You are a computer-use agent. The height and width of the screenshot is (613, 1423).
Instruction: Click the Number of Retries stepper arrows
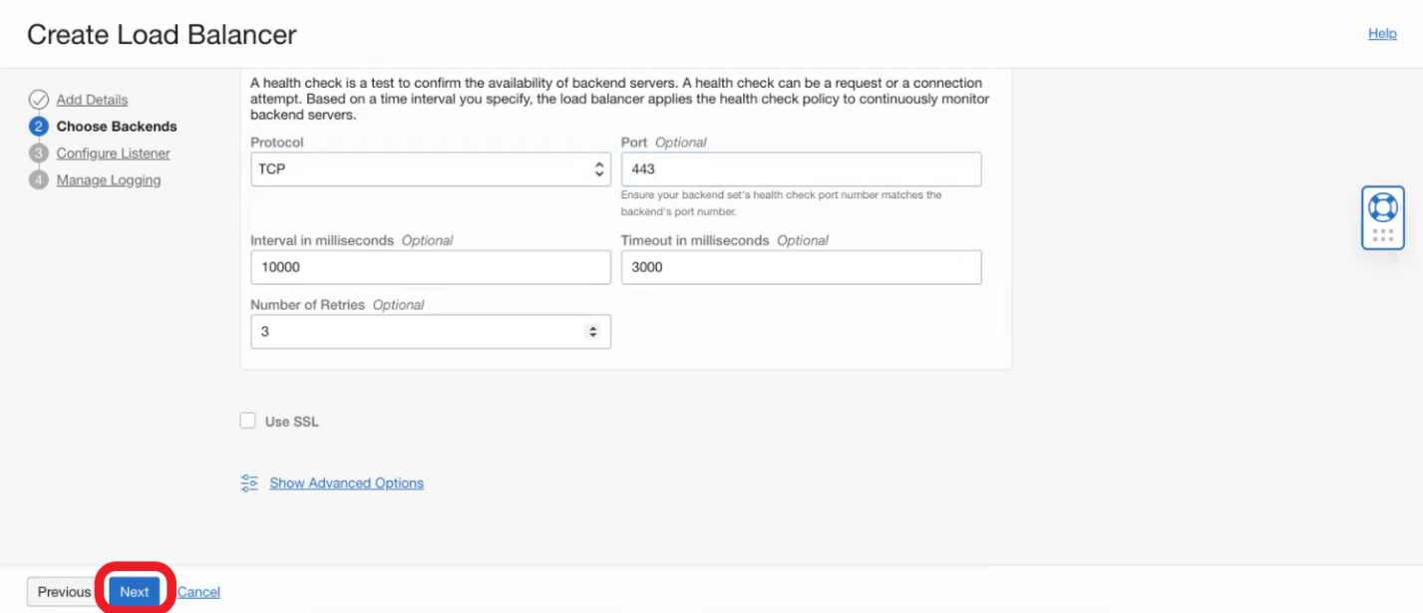[593, 332]
